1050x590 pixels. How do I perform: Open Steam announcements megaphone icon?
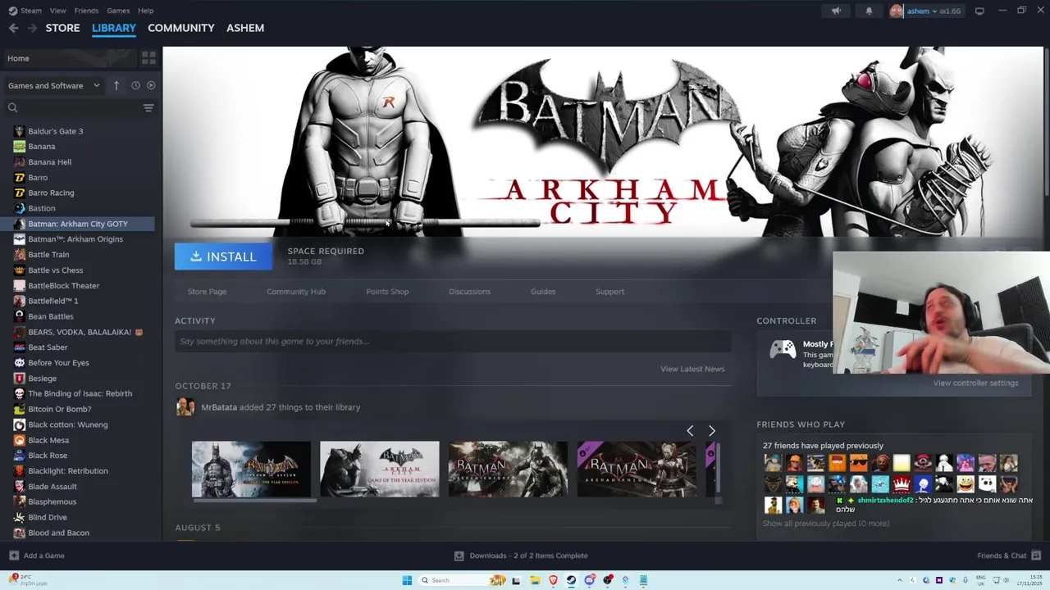pos(836,11)
